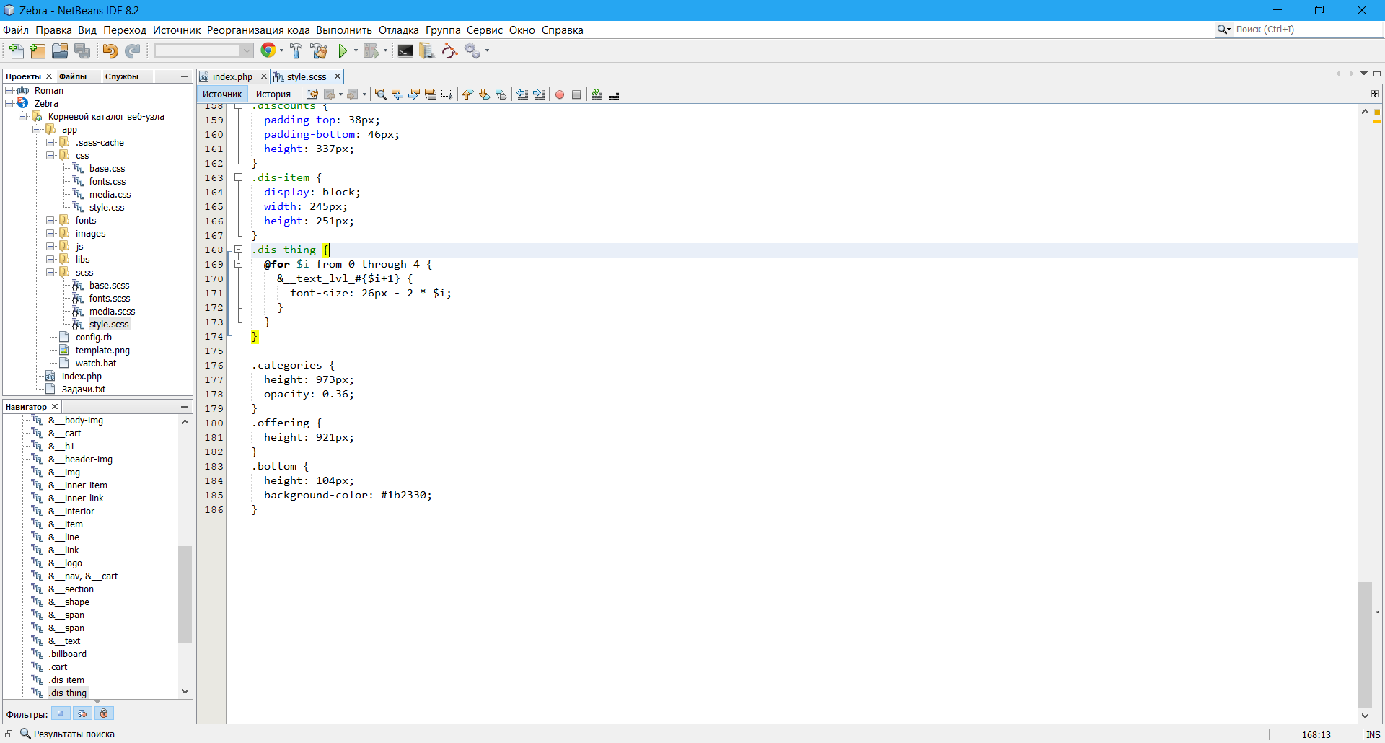1385x743 pixels.
Task: Open the terminal console icon
Action: 405,50
